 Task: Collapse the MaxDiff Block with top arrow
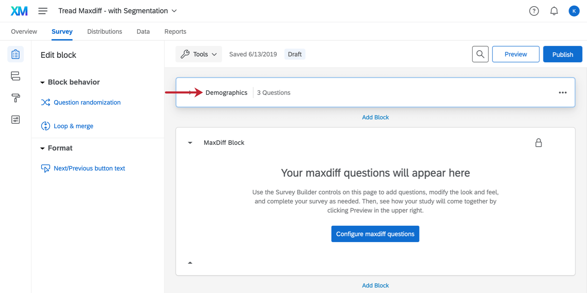190,143
